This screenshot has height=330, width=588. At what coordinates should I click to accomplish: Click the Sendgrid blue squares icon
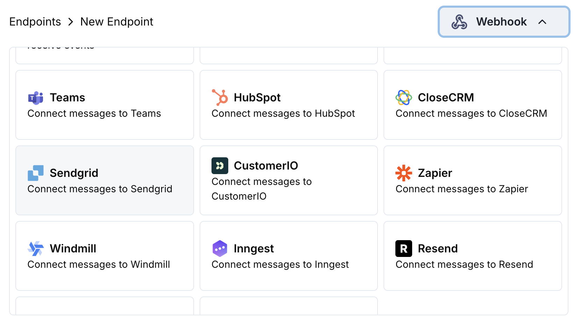35,173
